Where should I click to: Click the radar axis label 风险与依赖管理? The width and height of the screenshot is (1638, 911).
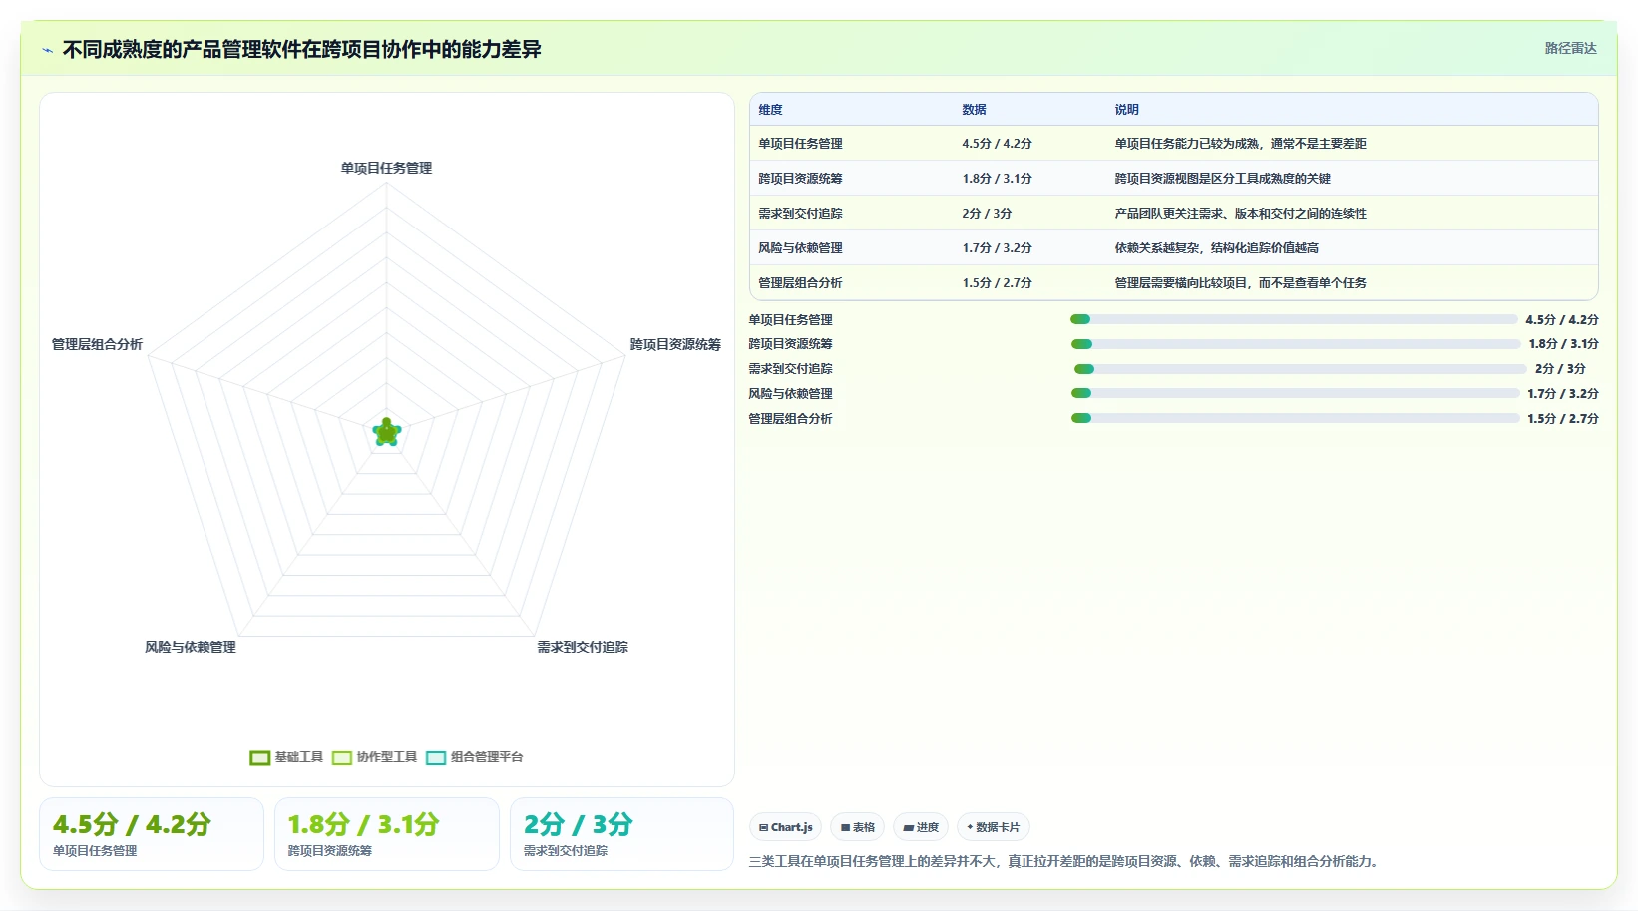(191, 647)
